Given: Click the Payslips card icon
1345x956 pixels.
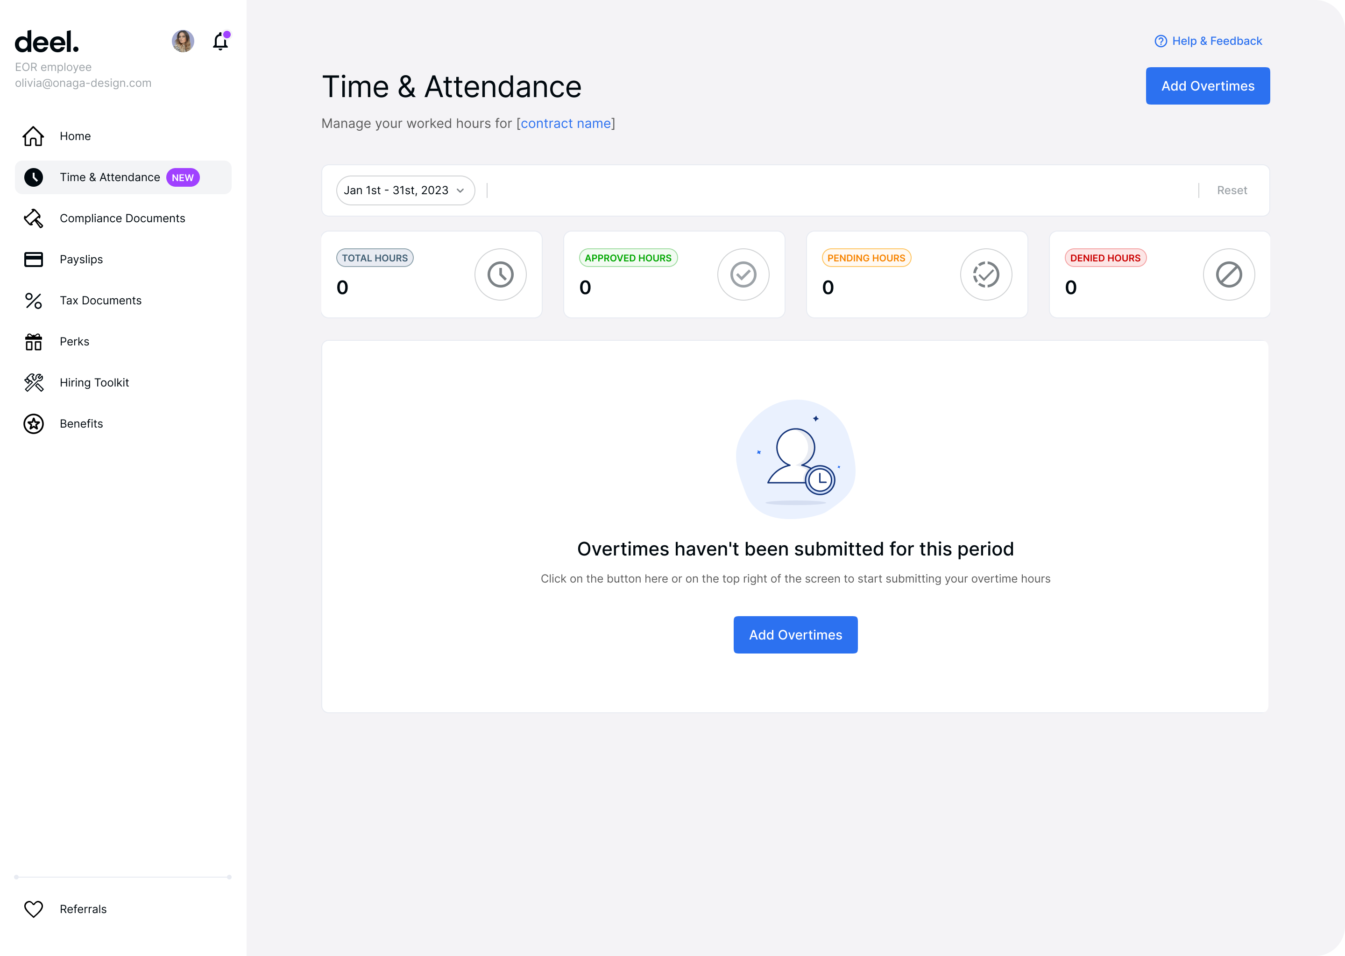Looking at the screenshot, I should tap(34, 260).
